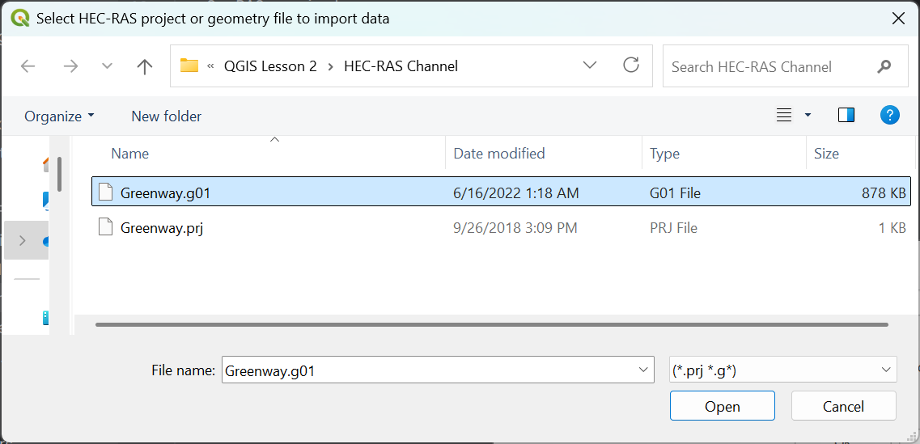The image size is (920, 444).
Task: Click the search magnifier icon
Action: point(884,66)
